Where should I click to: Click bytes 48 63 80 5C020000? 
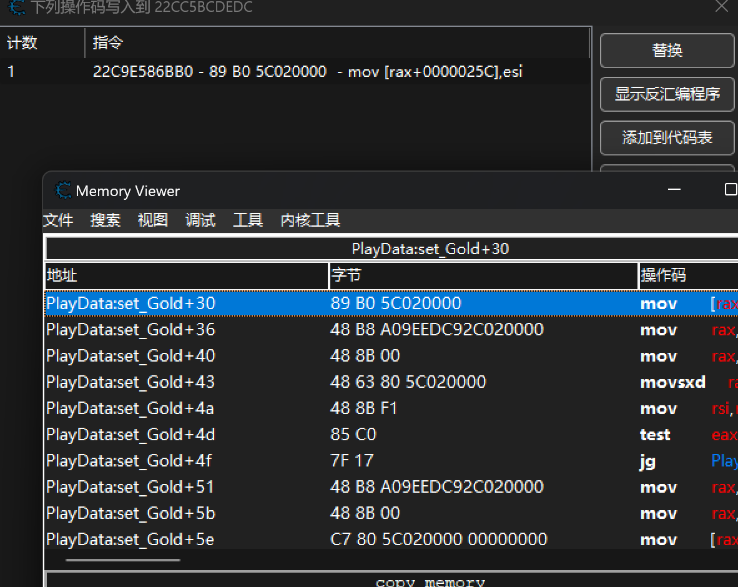pyautogui.click(x=408, y=382)
